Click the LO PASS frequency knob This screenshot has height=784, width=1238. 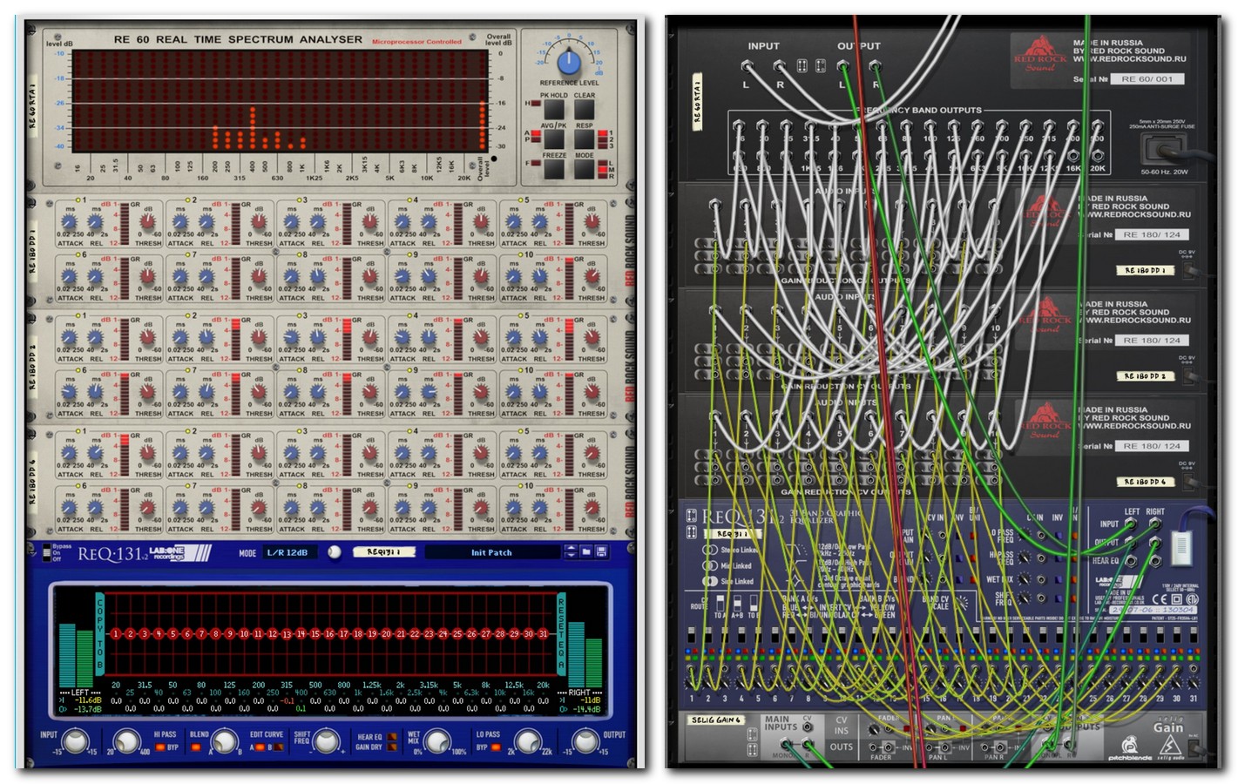[x=527, y=741]
